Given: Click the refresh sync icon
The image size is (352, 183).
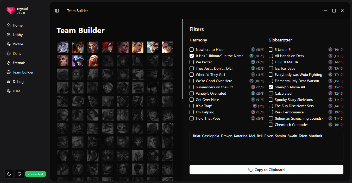Looking at the screenshot, I should (20, 174).
